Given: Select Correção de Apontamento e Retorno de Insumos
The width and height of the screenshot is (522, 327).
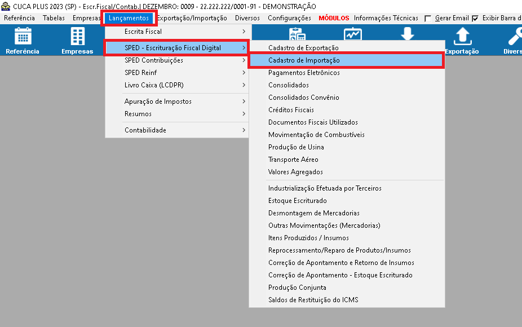Looking at the screenshot, I should pyautogui.click(x=347, y=263).
